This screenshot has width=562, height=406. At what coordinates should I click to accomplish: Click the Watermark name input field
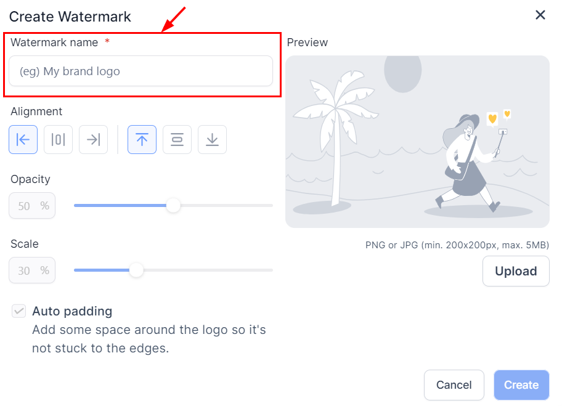[140, 71]
